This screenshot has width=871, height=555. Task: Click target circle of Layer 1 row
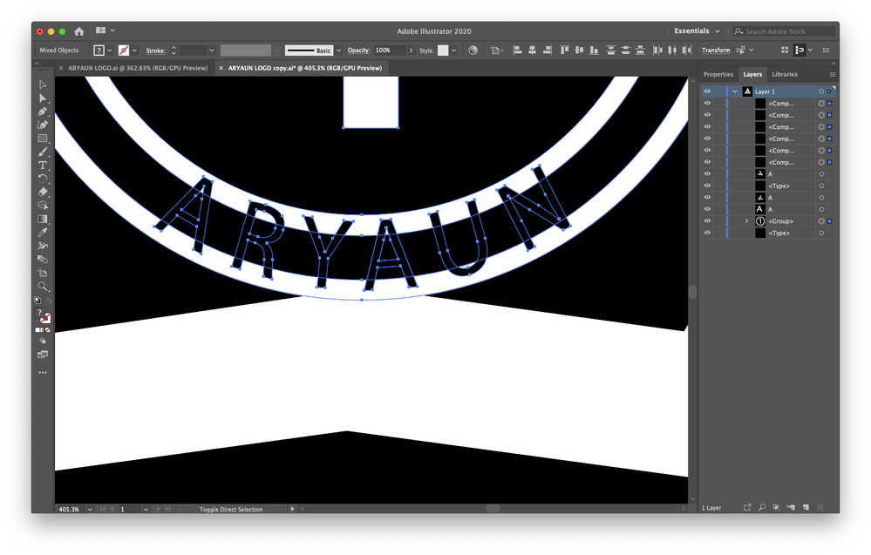(x=821, y=91)
